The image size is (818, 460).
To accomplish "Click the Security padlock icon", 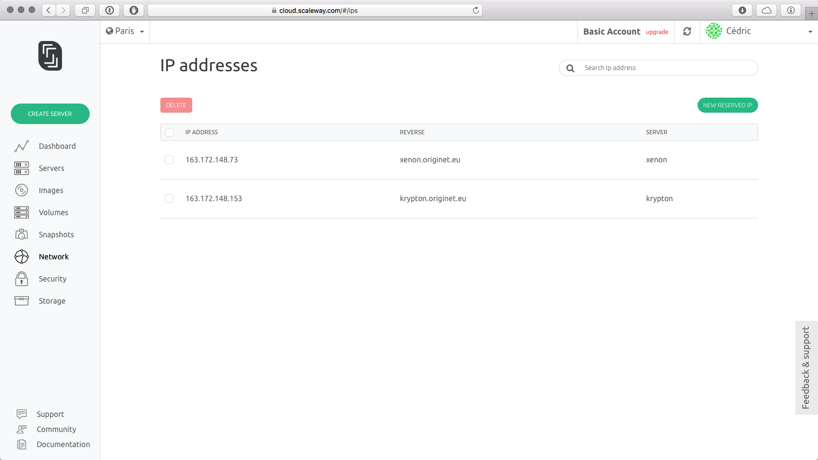I will pyautogui.click(x=22, y=279).
